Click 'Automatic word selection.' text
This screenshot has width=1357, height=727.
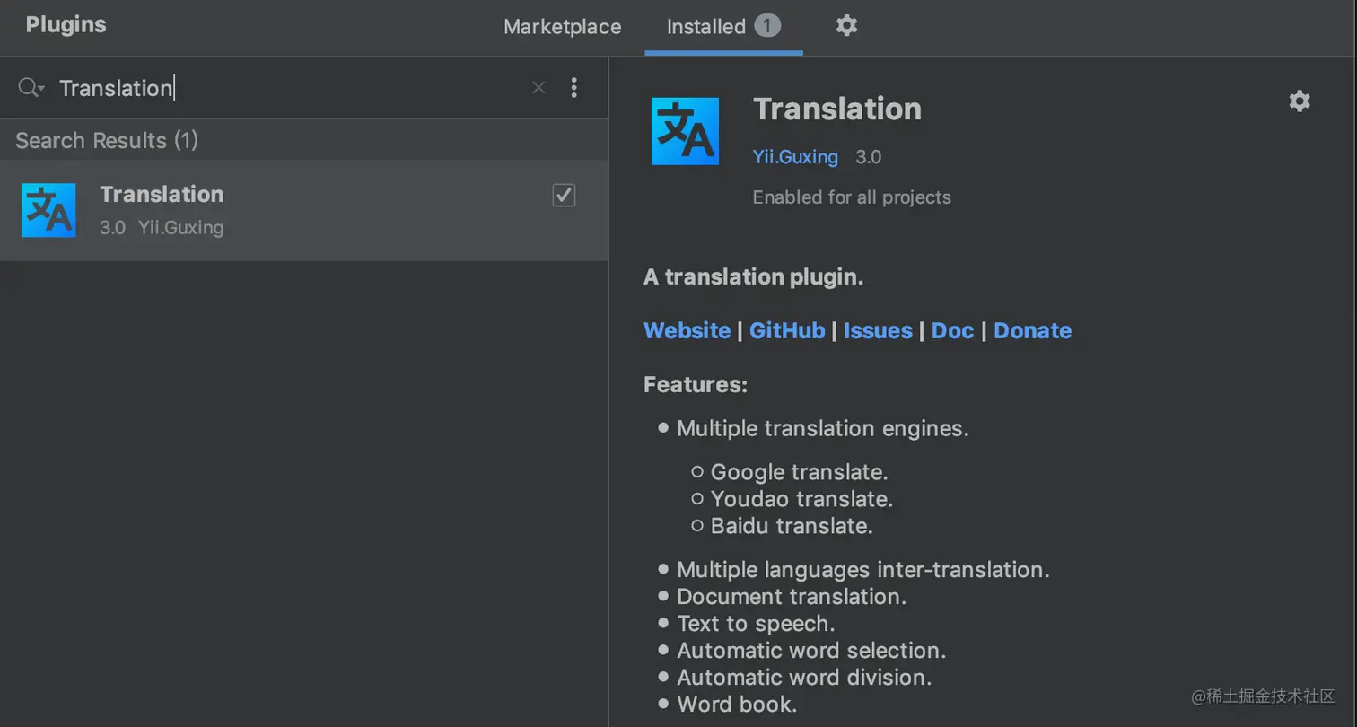click(811, 651)
